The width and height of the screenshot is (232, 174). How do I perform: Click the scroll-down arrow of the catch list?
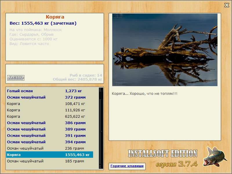101,166
